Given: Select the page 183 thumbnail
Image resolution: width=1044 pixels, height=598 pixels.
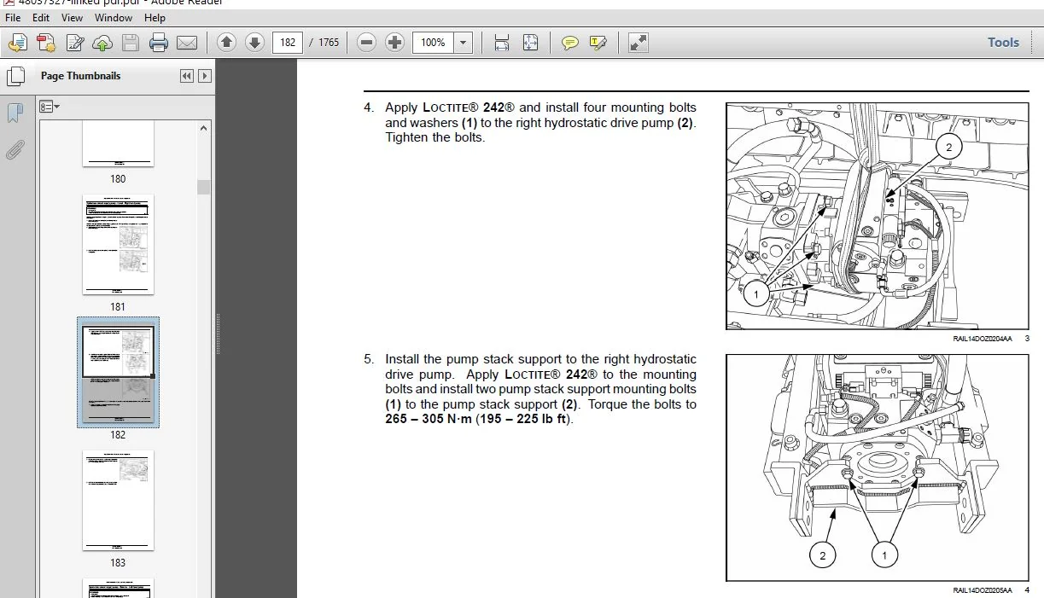Looking at the screenshot, I should [x=118, y=500].
